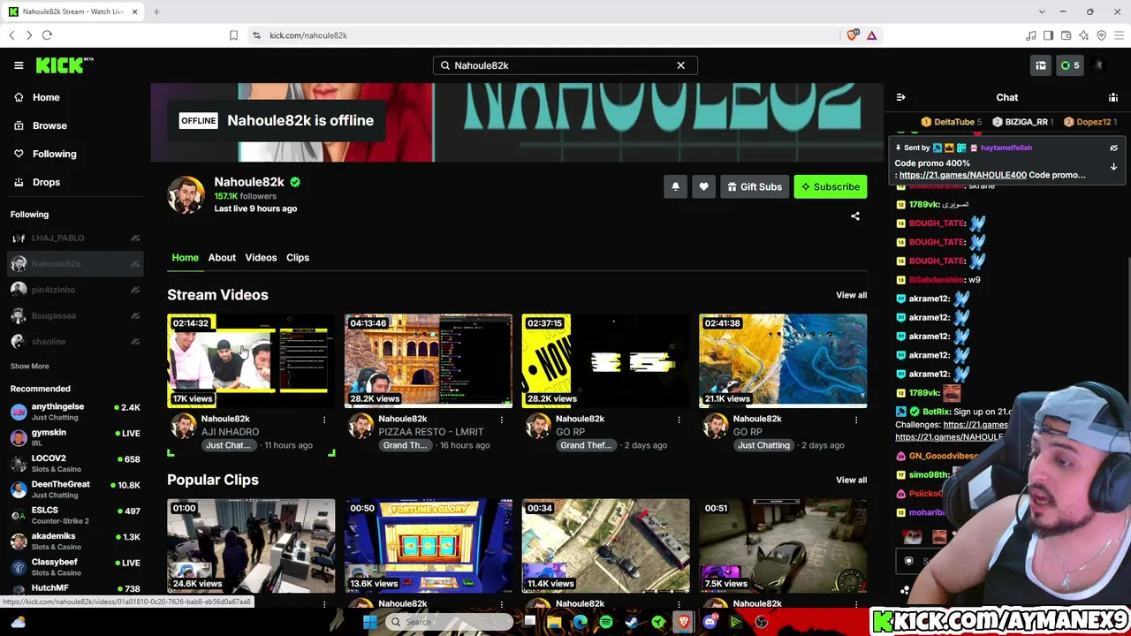
Task: Click the green Subscribe button
Action: tap(830, 186)
